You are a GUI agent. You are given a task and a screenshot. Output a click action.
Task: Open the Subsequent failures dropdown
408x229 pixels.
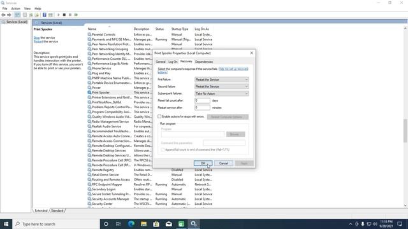221,94
